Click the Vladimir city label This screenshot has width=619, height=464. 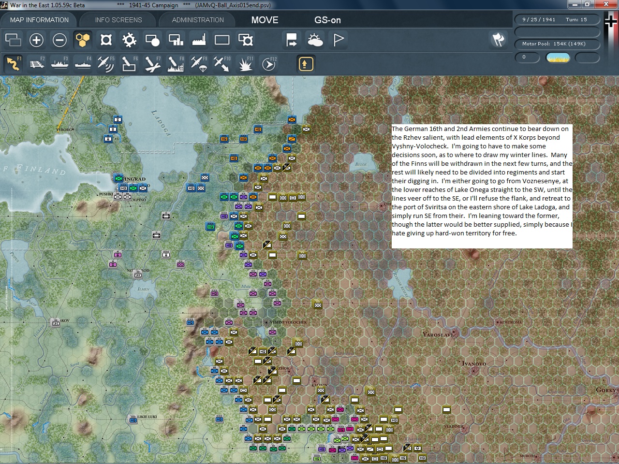(x=454, y=426)
